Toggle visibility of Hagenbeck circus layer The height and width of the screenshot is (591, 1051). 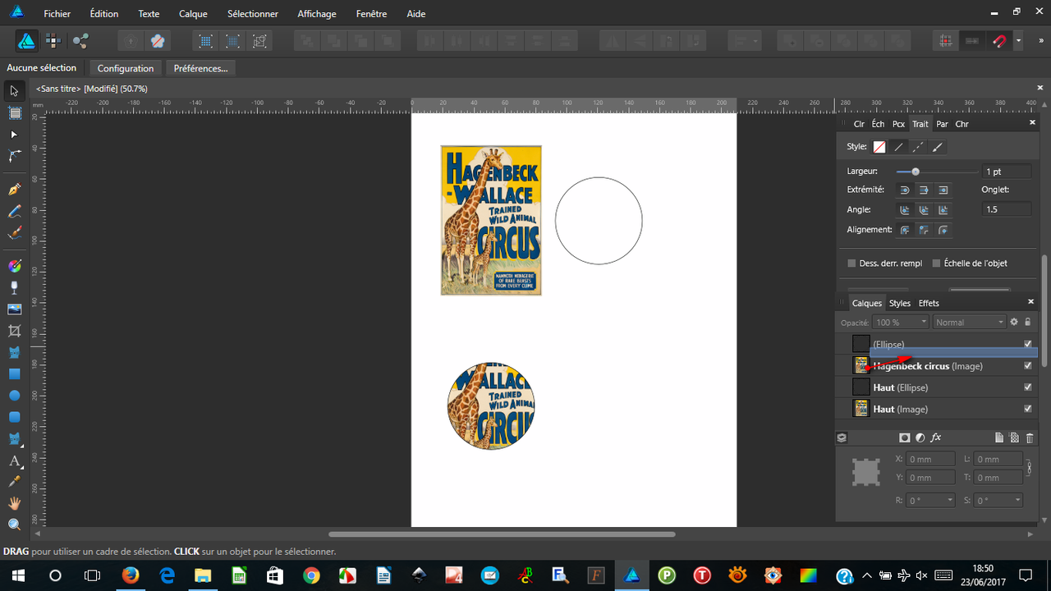[x=1028, y=365]
